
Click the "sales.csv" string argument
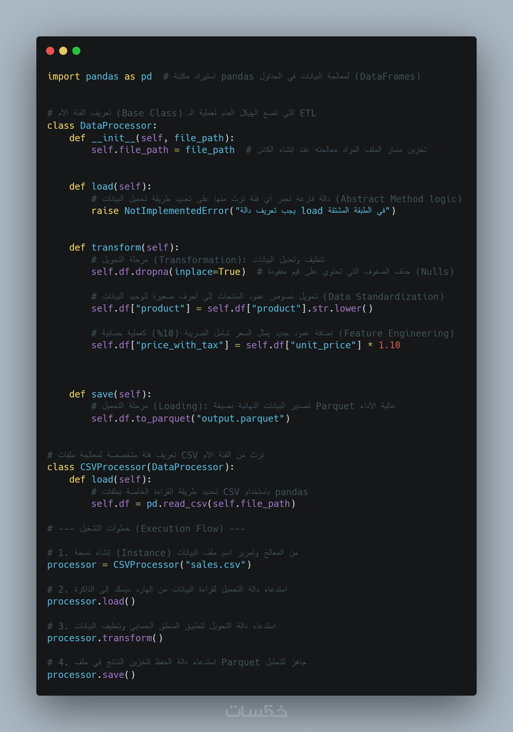(x=216, y=565)
